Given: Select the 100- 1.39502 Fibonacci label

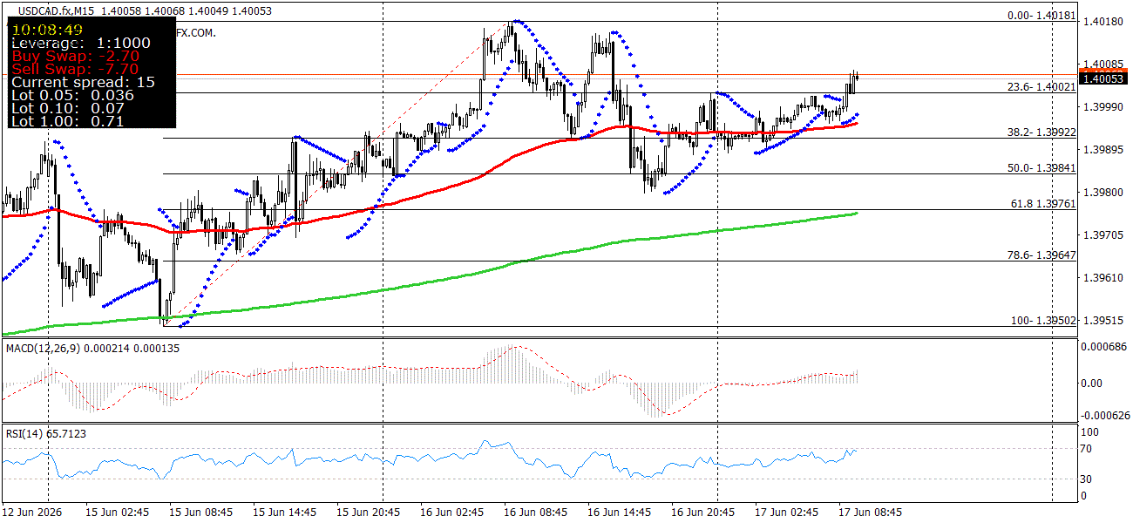Looking at the screenshot, I should [x=1043, y=321].
